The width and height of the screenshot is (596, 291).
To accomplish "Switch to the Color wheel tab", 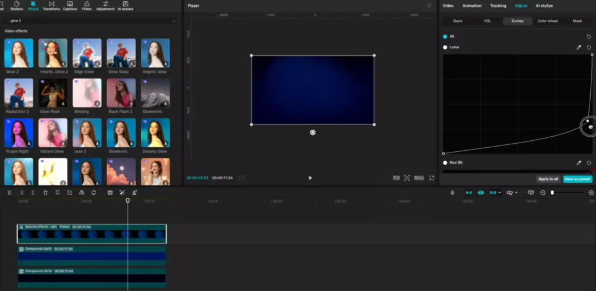I will click(547, 21).
